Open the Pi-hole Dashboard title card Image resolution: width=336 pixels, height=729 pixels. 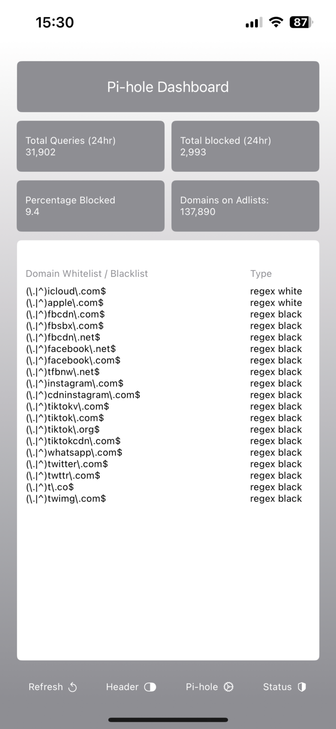pos(168,87)
